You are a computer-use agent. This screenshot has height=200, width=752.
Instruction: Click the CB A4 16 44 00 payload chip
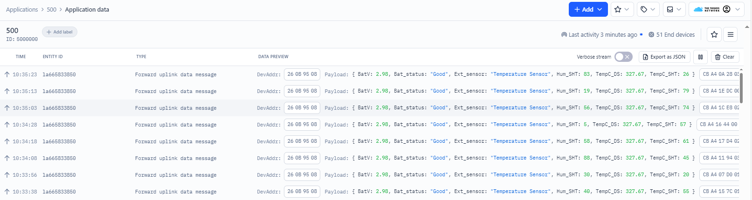tap(718, 125)
